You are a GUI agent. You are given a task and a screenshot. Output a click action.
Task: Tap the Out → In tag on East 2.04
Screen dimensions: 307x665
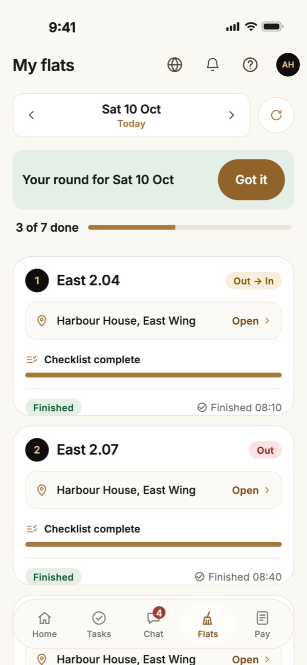pyautogui.click(x=254, y=281)
